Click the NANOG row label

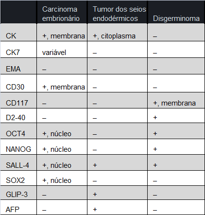(18, 149)
